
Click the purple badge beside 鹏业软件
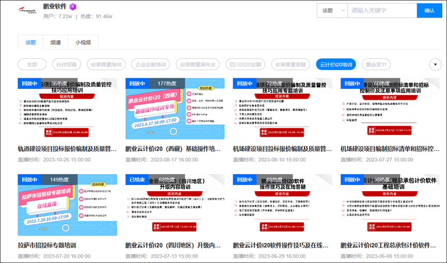click(x=73, y=7)
